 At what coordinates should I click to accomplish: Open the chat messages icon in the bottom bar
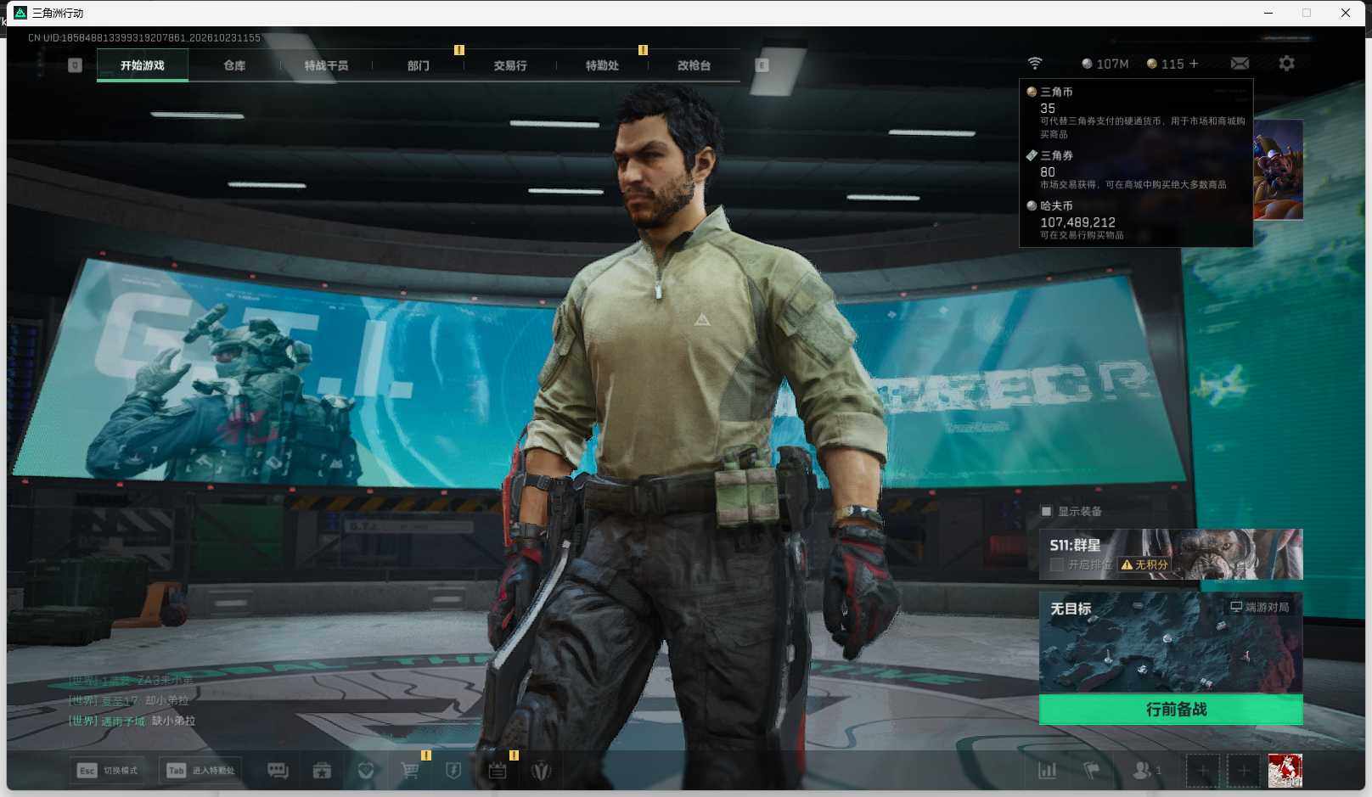coord(278,771)
